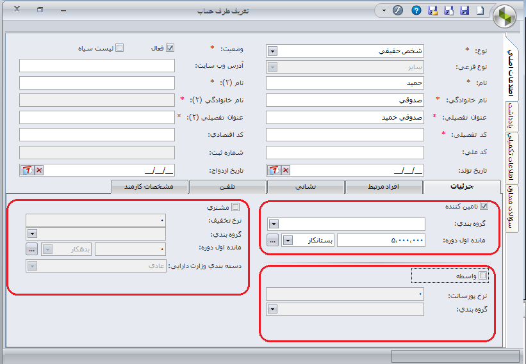Screen dimensions: 526x364
Task: Clear تاریخ ازدواج with red X icon
Action: pyautogui.click(x=39, y=170)
